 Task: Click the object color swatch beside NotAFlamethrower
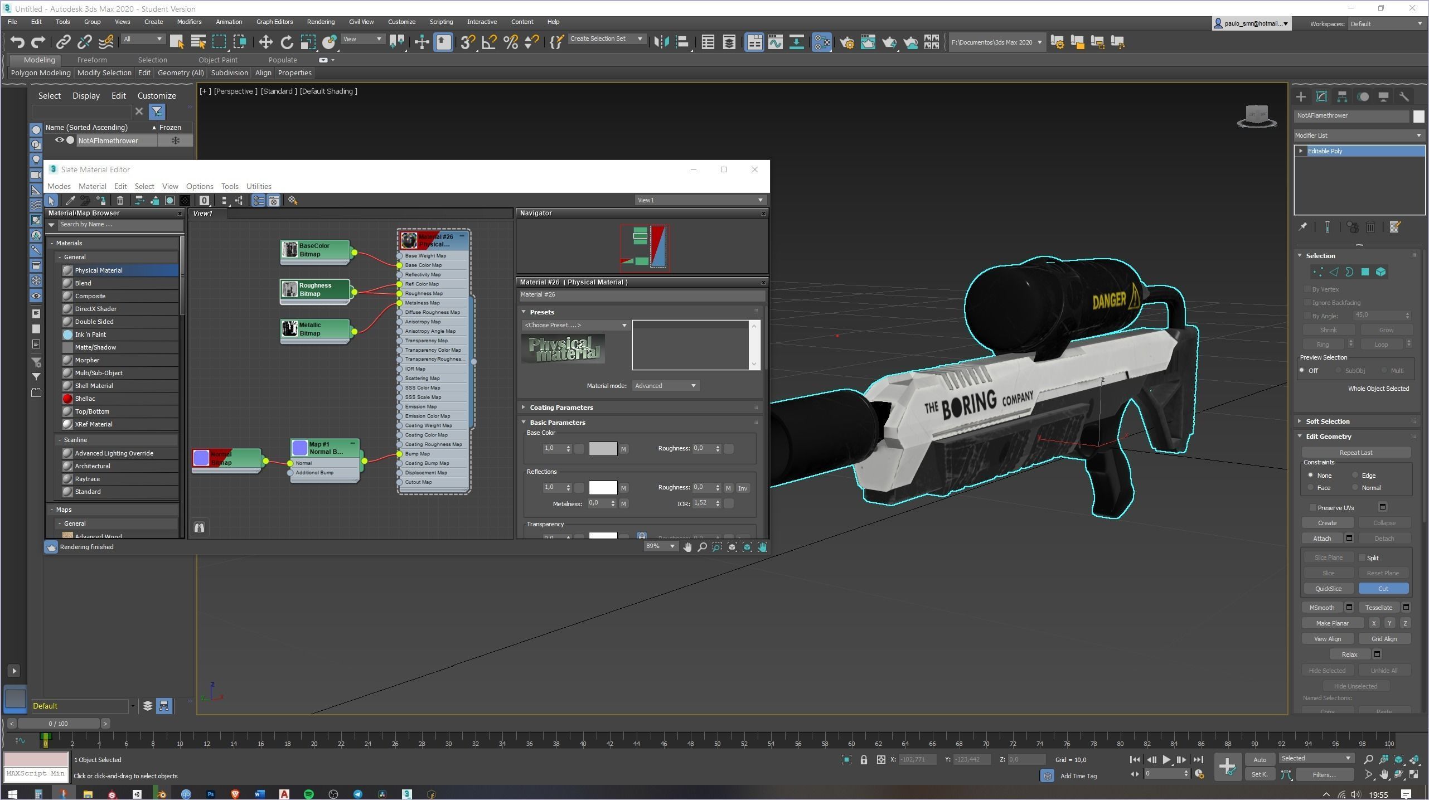coord(1418,116)
